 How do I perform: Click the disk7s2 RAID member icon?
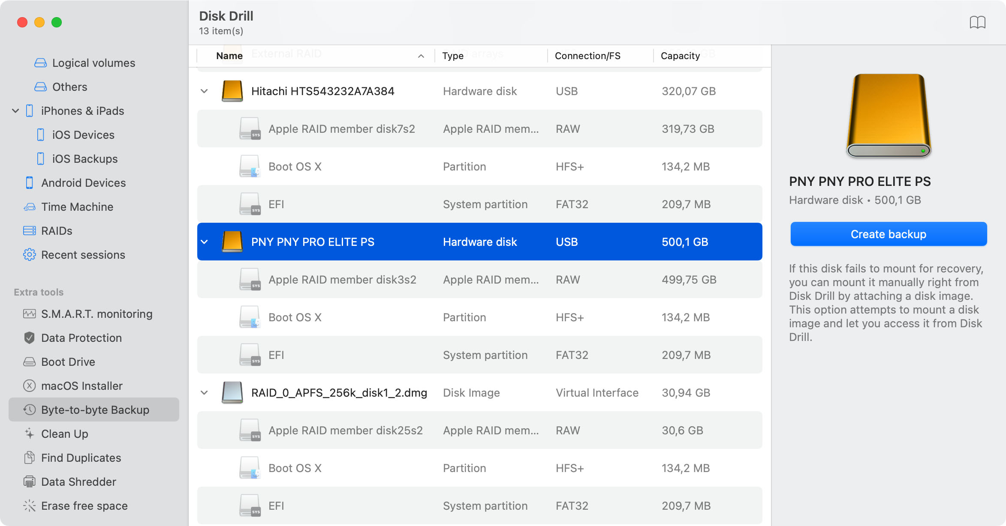click(x=250, y=129)
